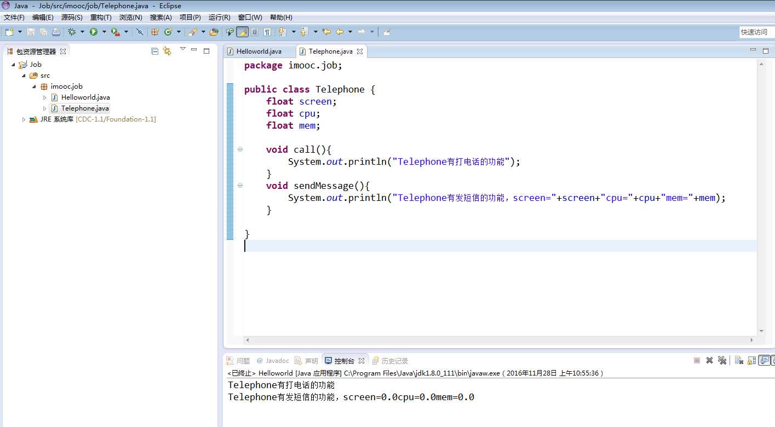Collapse the src folder node

pyautogui.click(x=24, y=76)
